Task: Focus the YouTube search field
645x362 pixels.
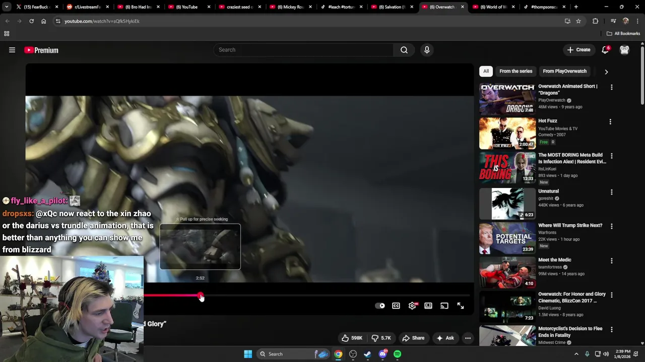Action: click(303, 50)
